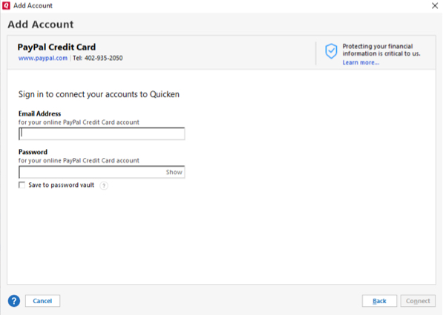The height and width of the screenshot is (315, 443).
Task: Go Back to the previous step
Action: coord(379,301)
